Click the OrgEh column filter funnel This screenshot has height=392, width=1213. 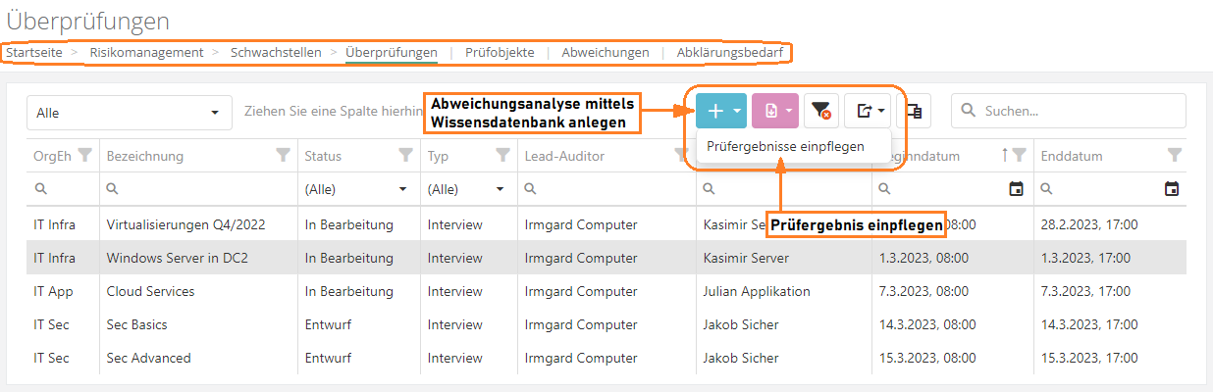85,155
